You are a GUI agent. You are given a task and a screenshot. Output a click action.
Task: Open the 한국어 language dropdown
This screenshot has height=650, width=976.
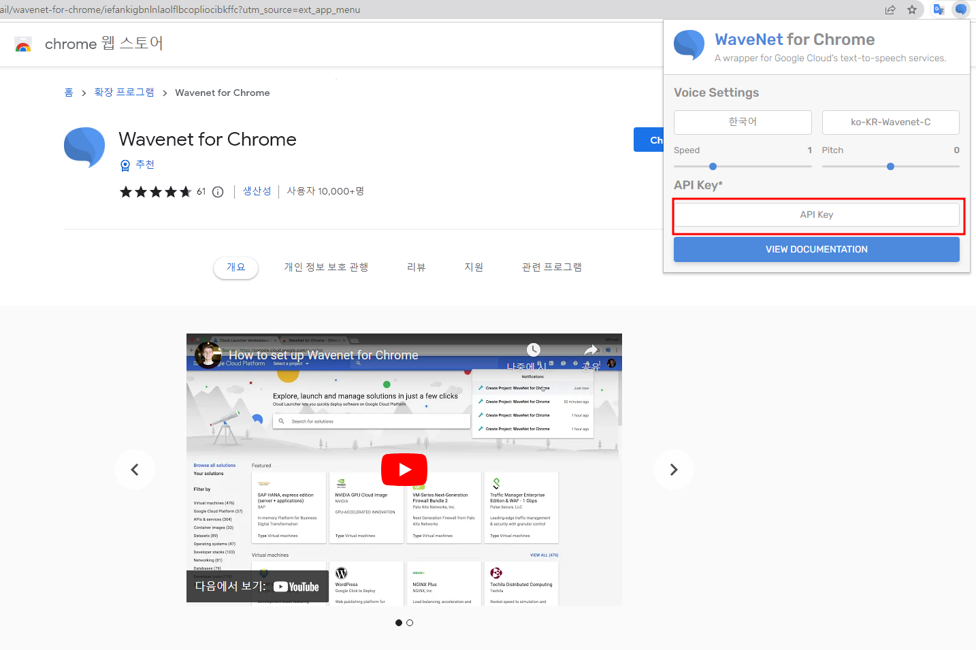[x=743, y=123]
